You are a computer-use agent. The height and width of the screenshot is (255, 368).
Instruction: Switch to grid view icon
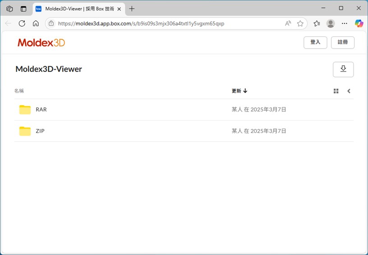click(x=336, y=91)
